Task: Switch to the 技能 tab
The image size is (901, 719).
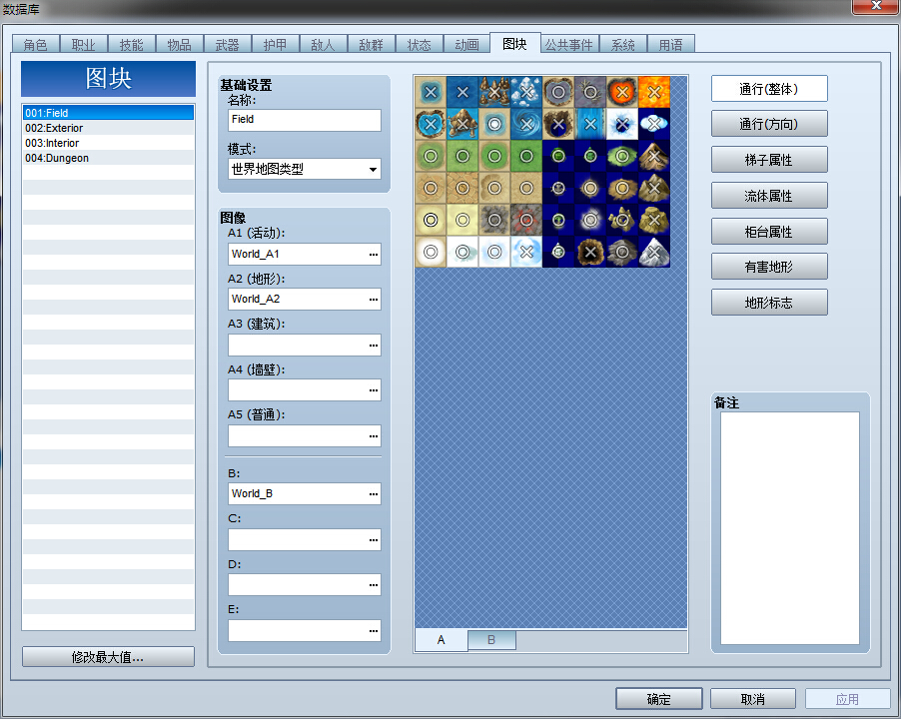Action: click(x=132, y=44)
